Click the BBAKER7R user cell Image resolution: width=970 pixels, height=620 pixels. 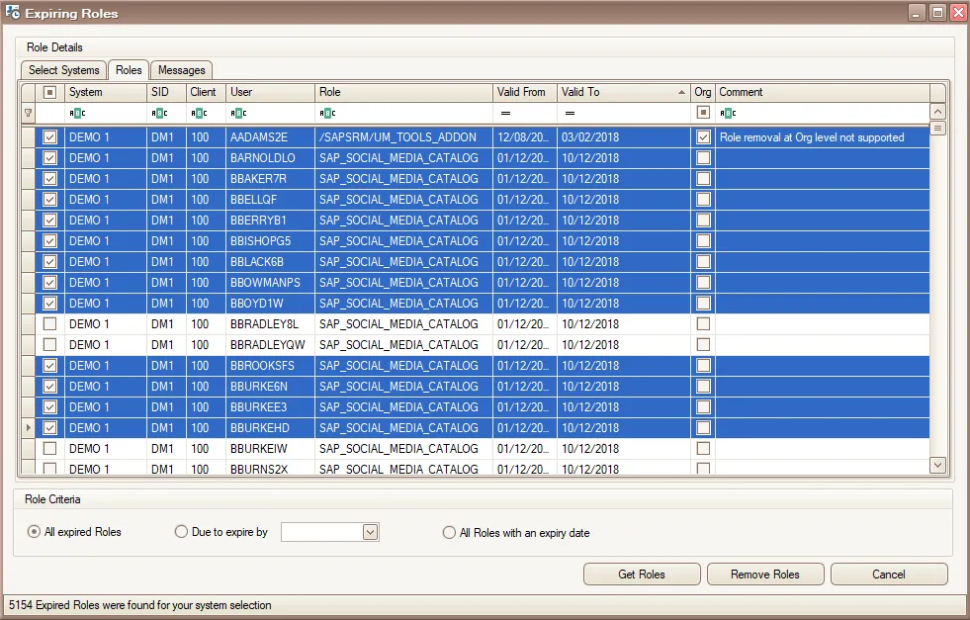click(270, 179)
